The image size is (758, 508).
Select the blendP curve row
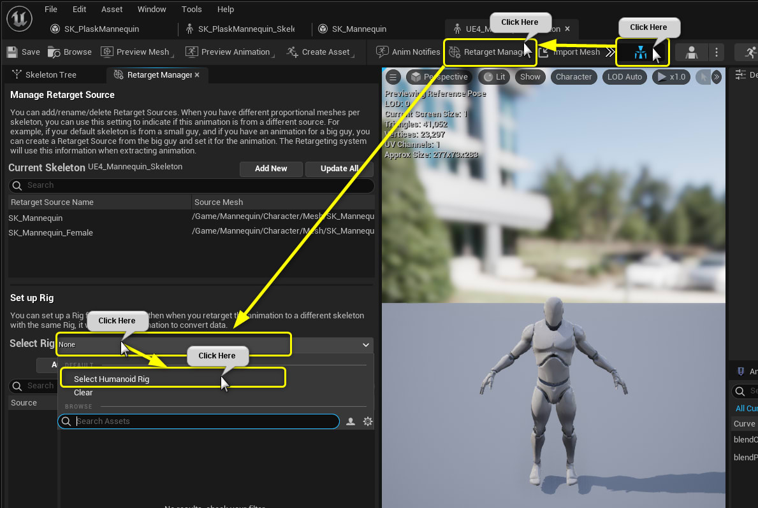745,457
